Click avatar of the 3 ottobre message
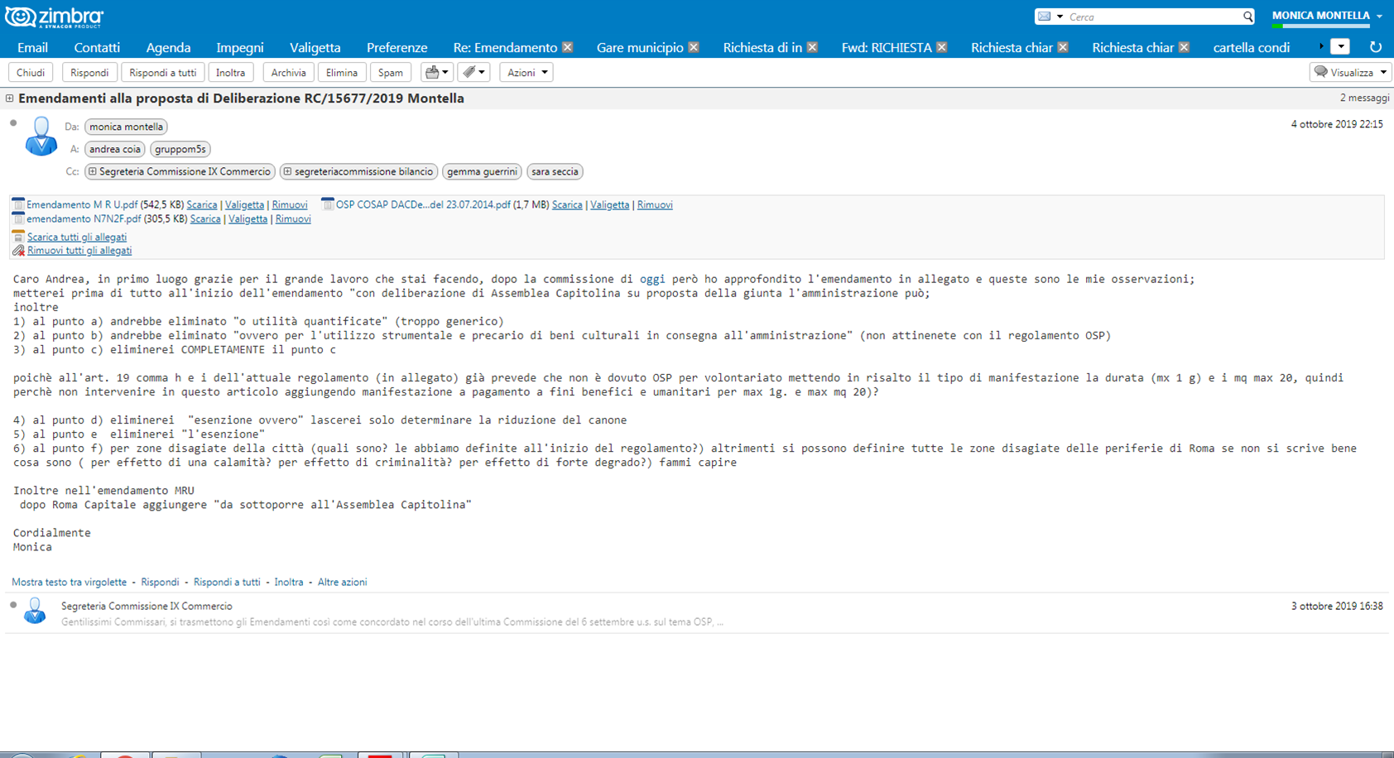The image size is (1394, 758). click(35, 612)
